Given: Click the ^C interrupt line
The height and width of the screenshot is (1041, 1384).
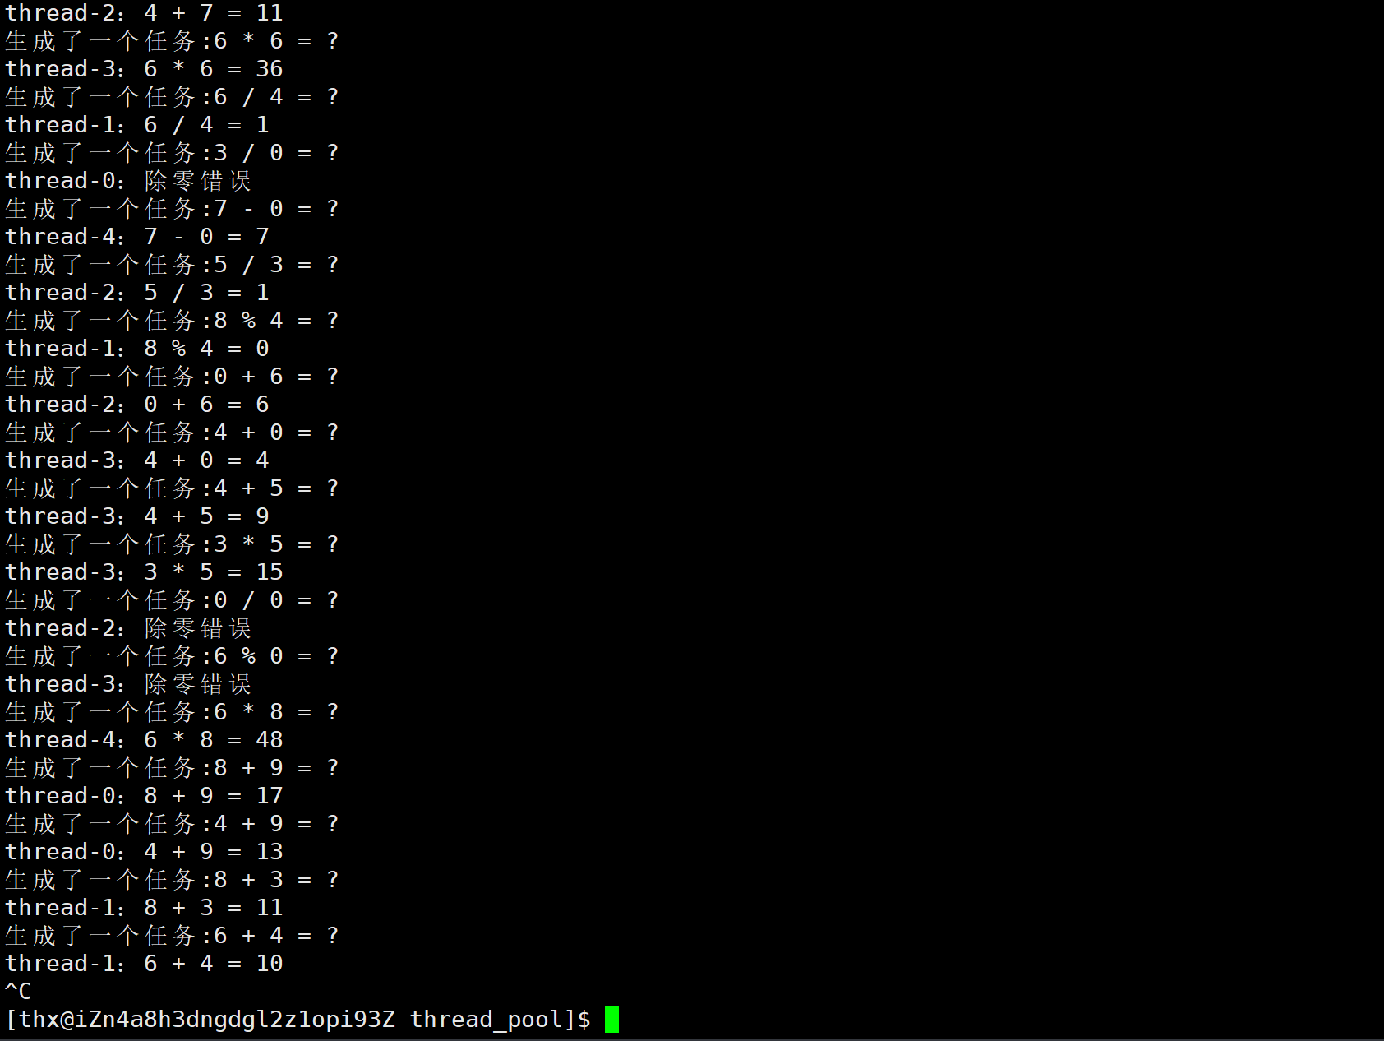Looking at the screenshot, I should pos(19,991).
